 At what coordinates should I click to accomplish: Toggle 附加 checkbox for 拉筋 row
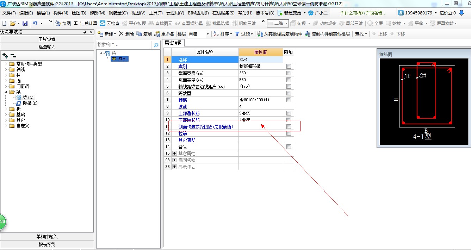[289, 133]
